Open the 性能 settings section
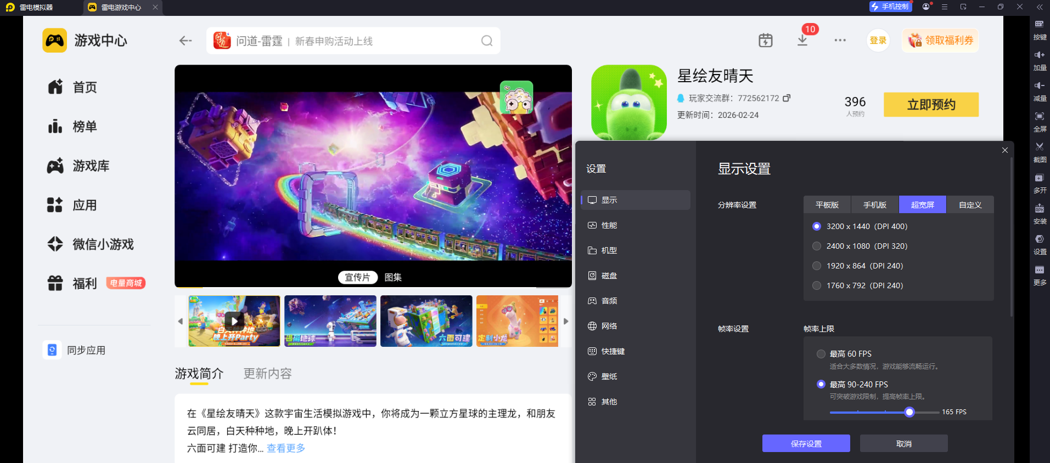This screenshot has width=1050, height=463. tap(636, 225)
